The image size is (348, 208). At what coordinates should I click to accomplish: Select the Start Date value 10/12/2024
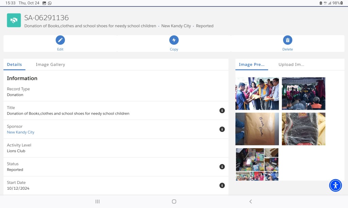[x=18, y=188]
